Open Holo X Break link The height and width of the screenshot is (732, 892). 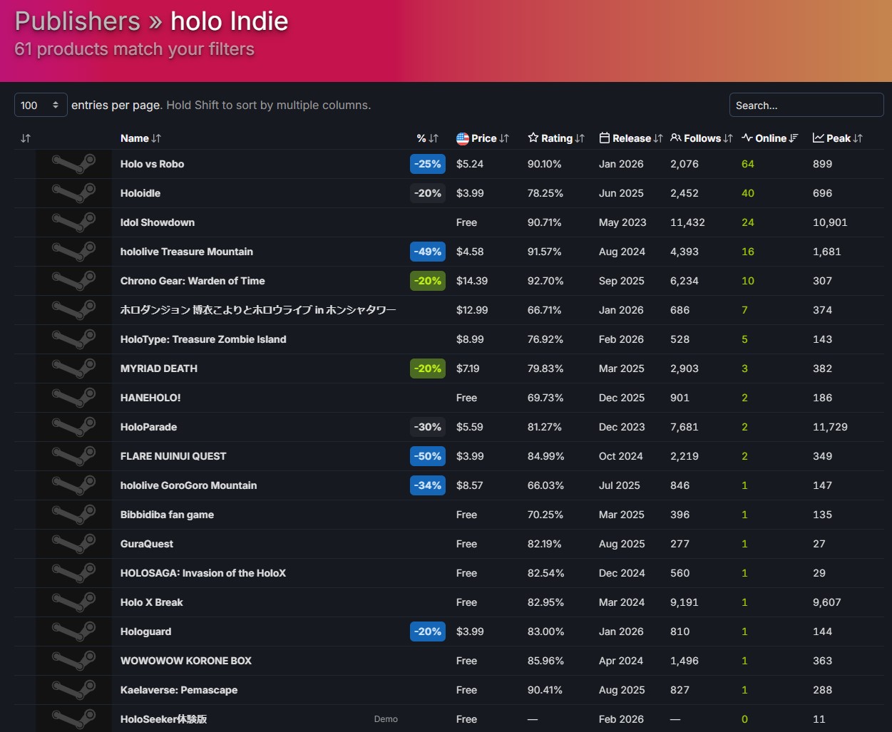pyautogui.click(x=151, y=602)
